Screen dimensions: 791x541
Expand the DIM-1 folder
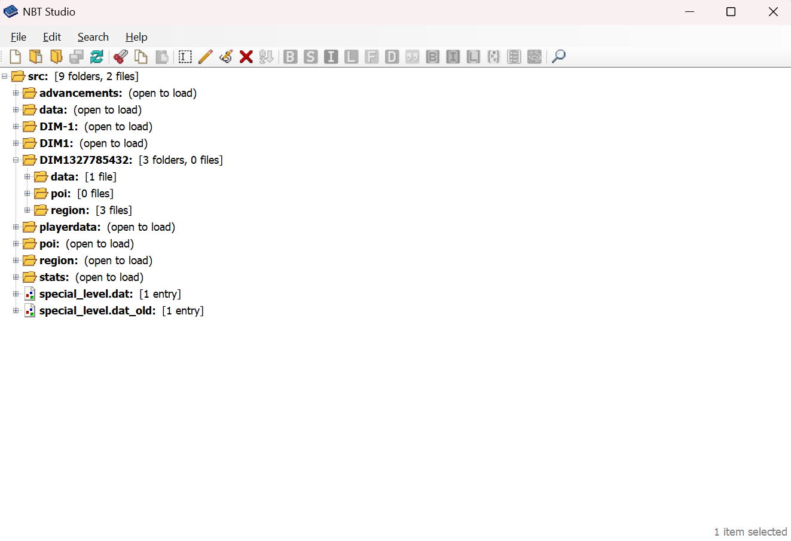tap(16, 127)
